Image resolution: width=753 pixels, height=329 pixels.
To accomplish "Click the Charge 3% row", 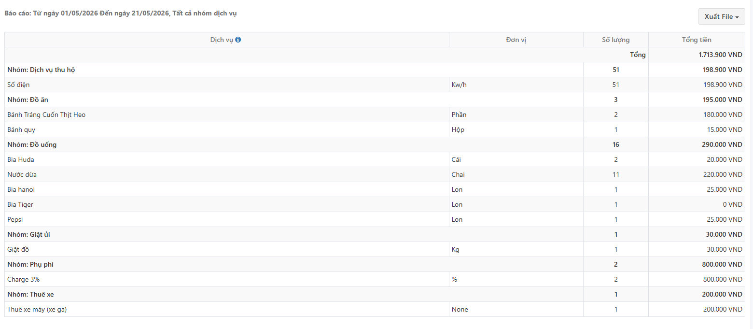I will pos(375,279).
